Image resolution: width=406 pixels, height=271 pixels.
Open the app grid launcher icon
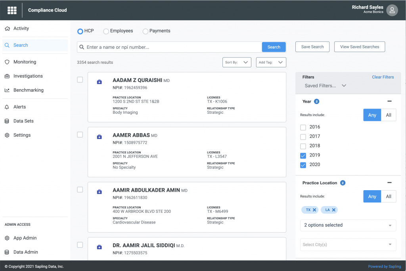11,10
